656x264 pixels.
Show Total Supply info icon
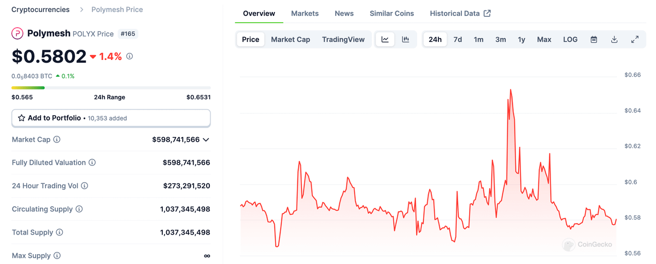click(60, 232)
